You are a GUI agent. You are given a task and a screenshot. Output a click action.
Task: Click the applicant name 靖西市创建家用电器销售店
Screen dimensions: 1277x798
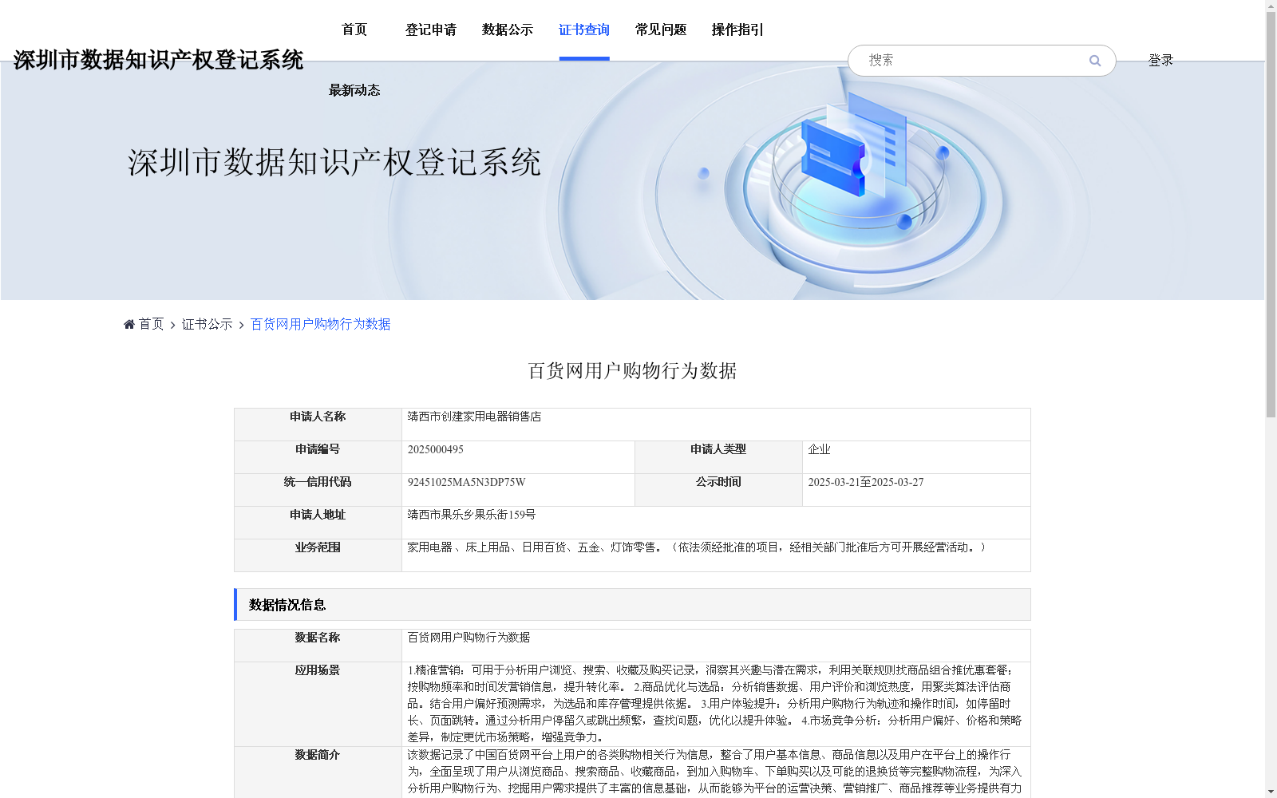point(474,417)
